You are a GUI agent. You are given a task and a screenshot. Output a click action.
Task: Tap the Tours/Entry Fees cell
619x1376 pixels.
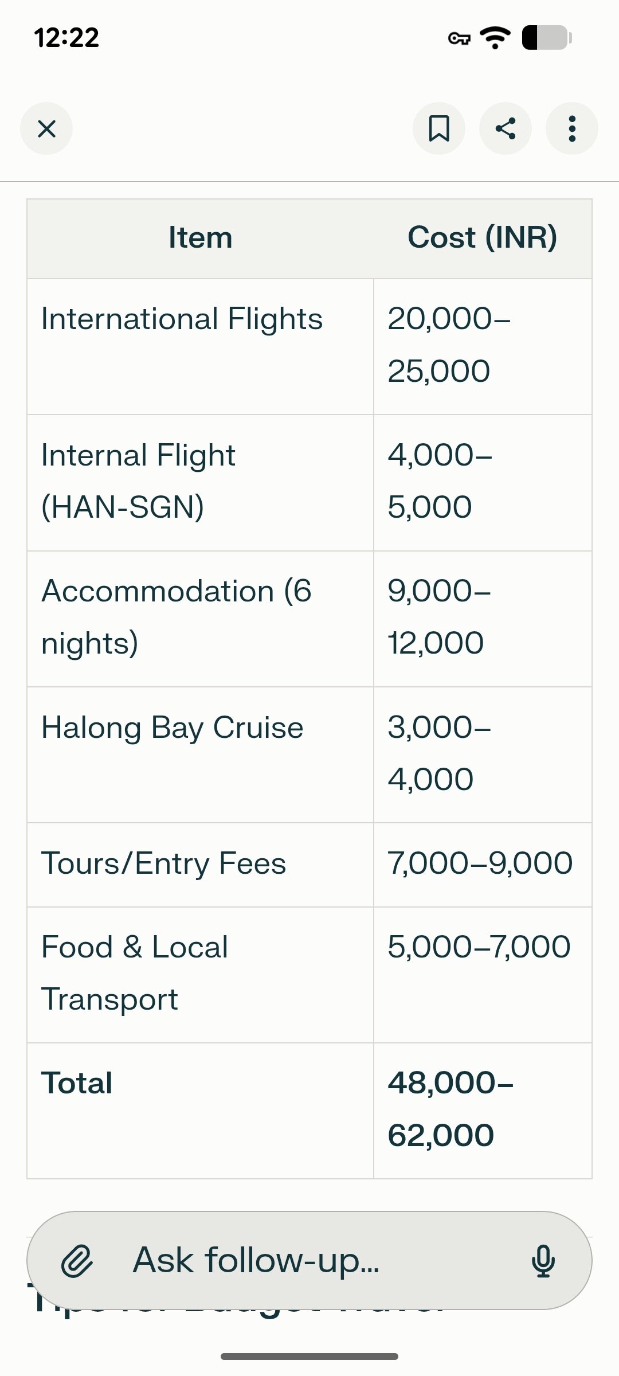coord(164,864)
